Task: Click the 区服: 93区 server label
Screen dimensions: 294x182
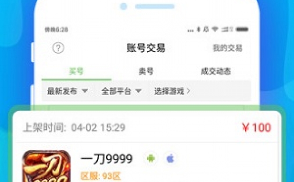Action: [100, 176]
